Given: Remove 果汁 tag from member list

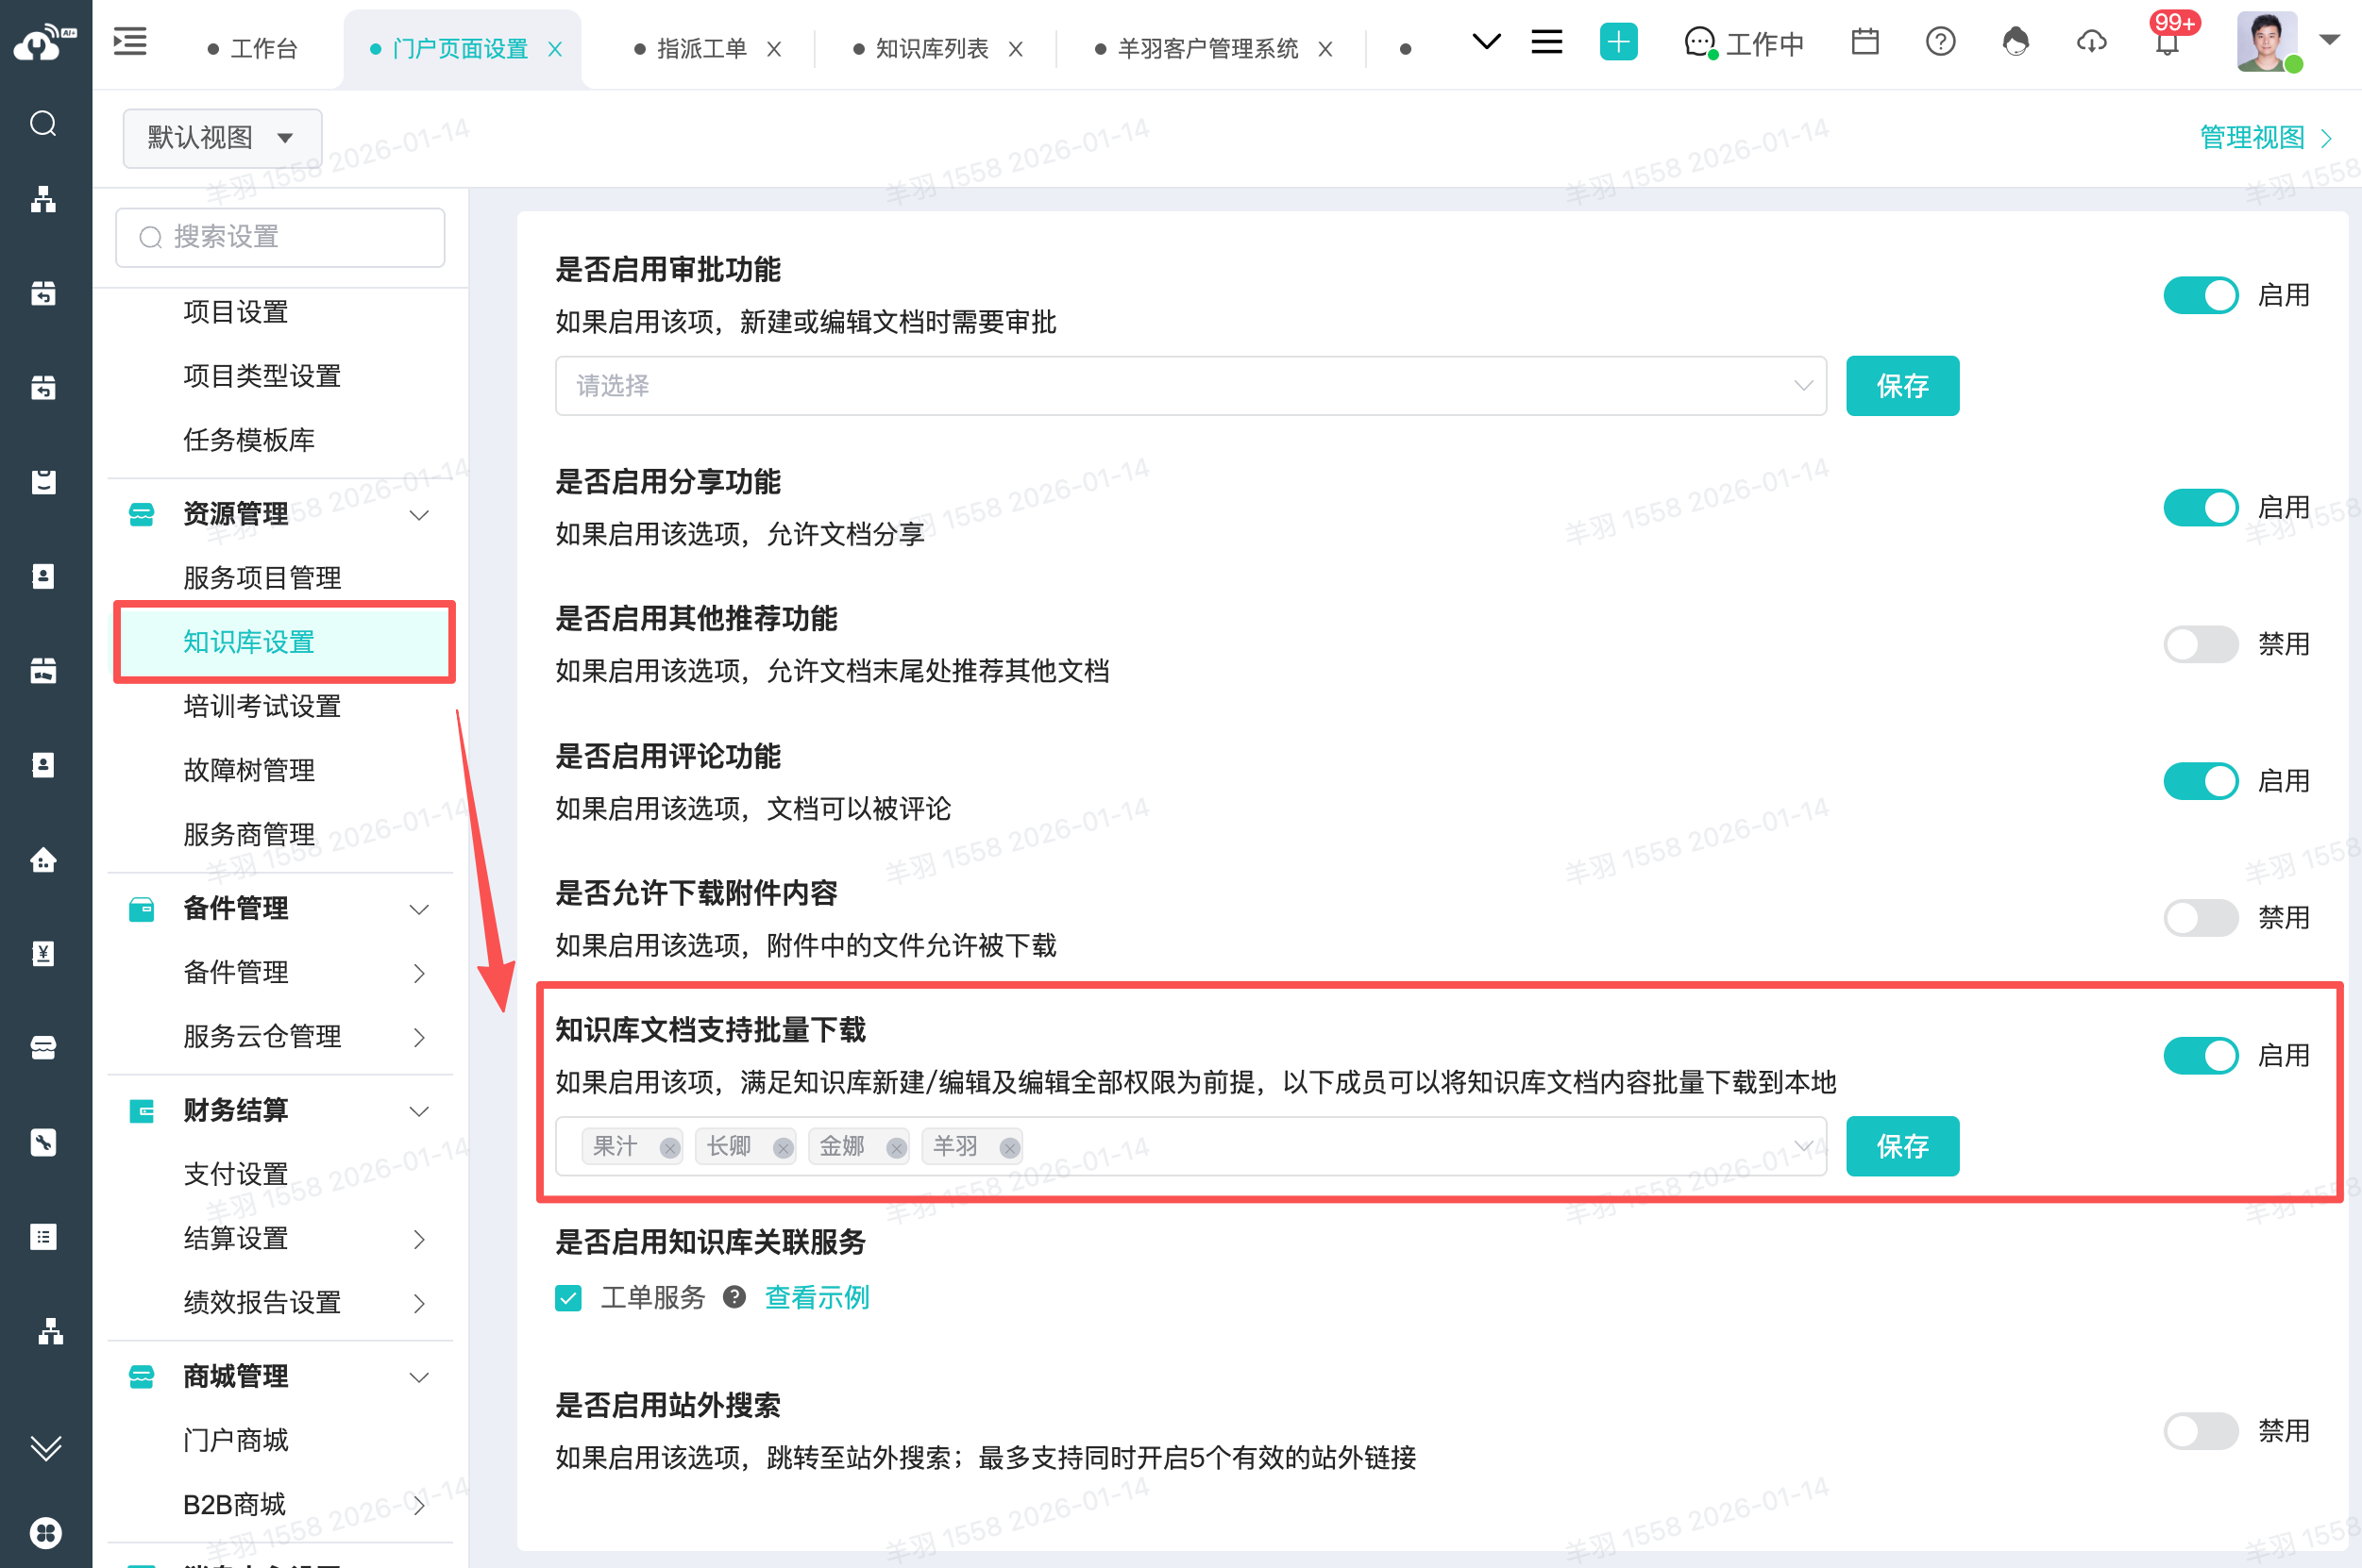Looking at the screenshot, I should pos(669,1148).
